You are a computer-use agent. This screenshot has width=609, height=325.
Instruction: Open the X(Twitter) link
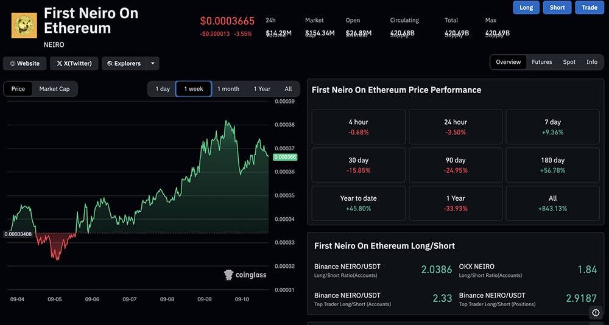[x=74, y=63]
